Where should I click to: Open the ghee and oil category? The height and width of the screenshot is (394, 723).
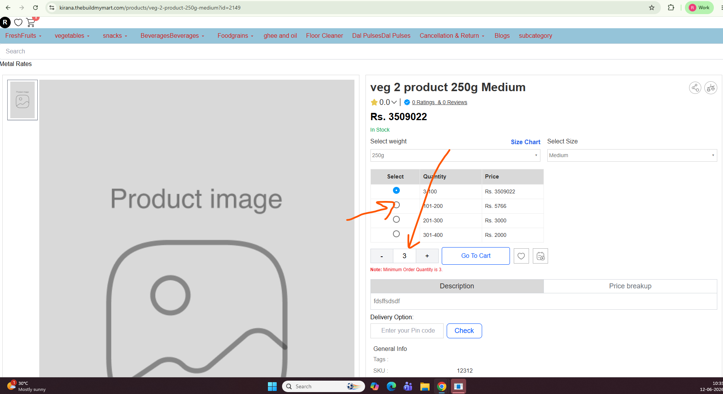(280, 36)
